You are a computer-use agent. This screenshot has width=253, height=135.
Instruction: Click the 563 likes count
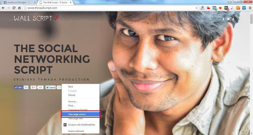coord(26,87)
